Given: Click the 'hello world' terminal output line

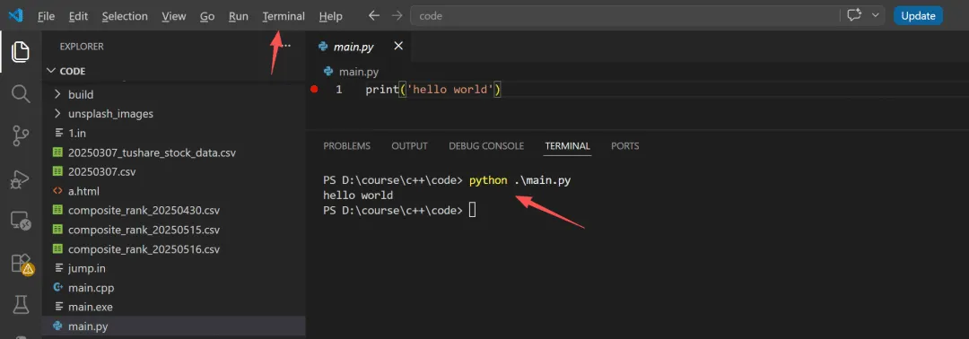Looking at the screenshot, I should [358, 196].
